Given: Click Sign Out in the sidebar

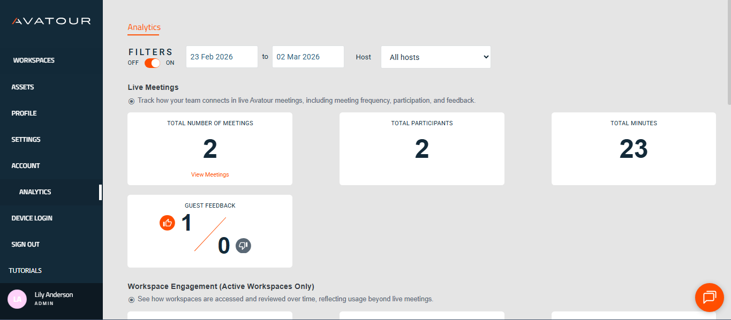Looking at the screenshot, I should 25,244.
